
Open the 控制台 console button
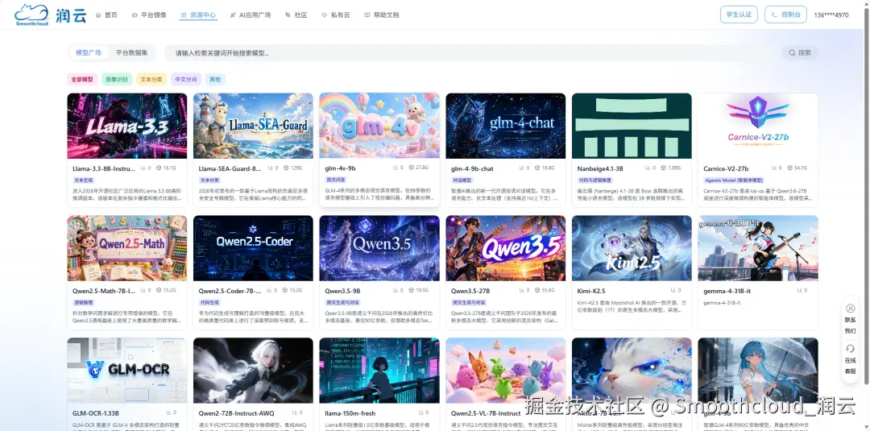pos(785,15)
